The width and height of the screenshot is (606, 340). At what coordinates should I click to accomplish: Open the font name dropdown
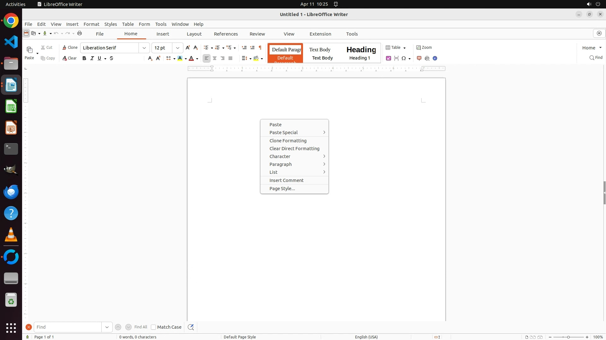(x=144, y=48)
